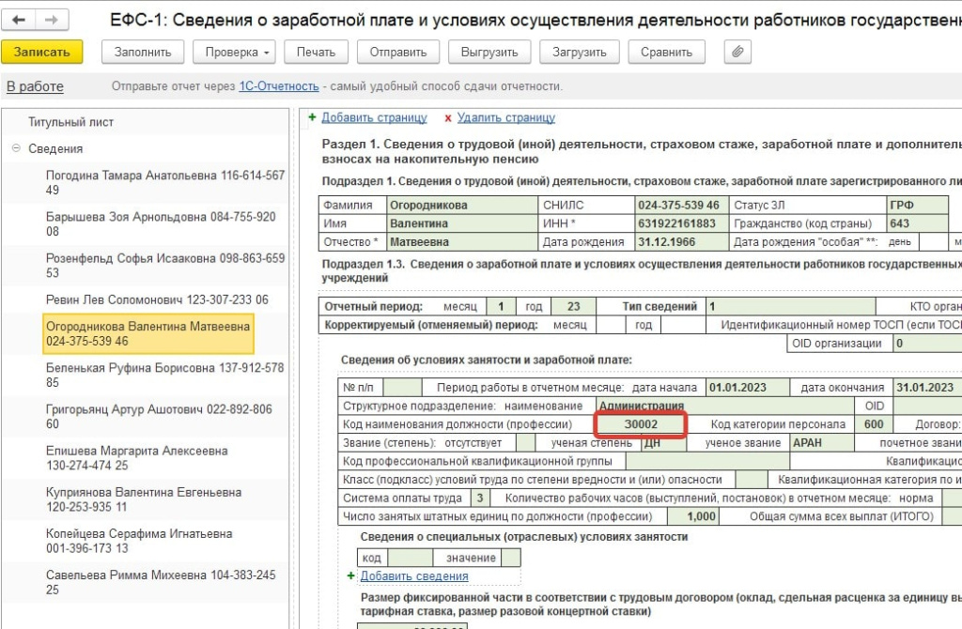The image size is (962, 629).
Task: Click the forward navigation arrow
Action: (x=52, y=20)
